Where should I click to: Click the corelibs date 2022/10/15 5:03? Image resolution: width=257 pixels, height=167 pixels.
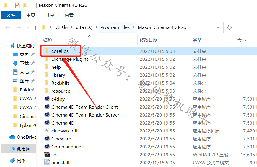157,51
